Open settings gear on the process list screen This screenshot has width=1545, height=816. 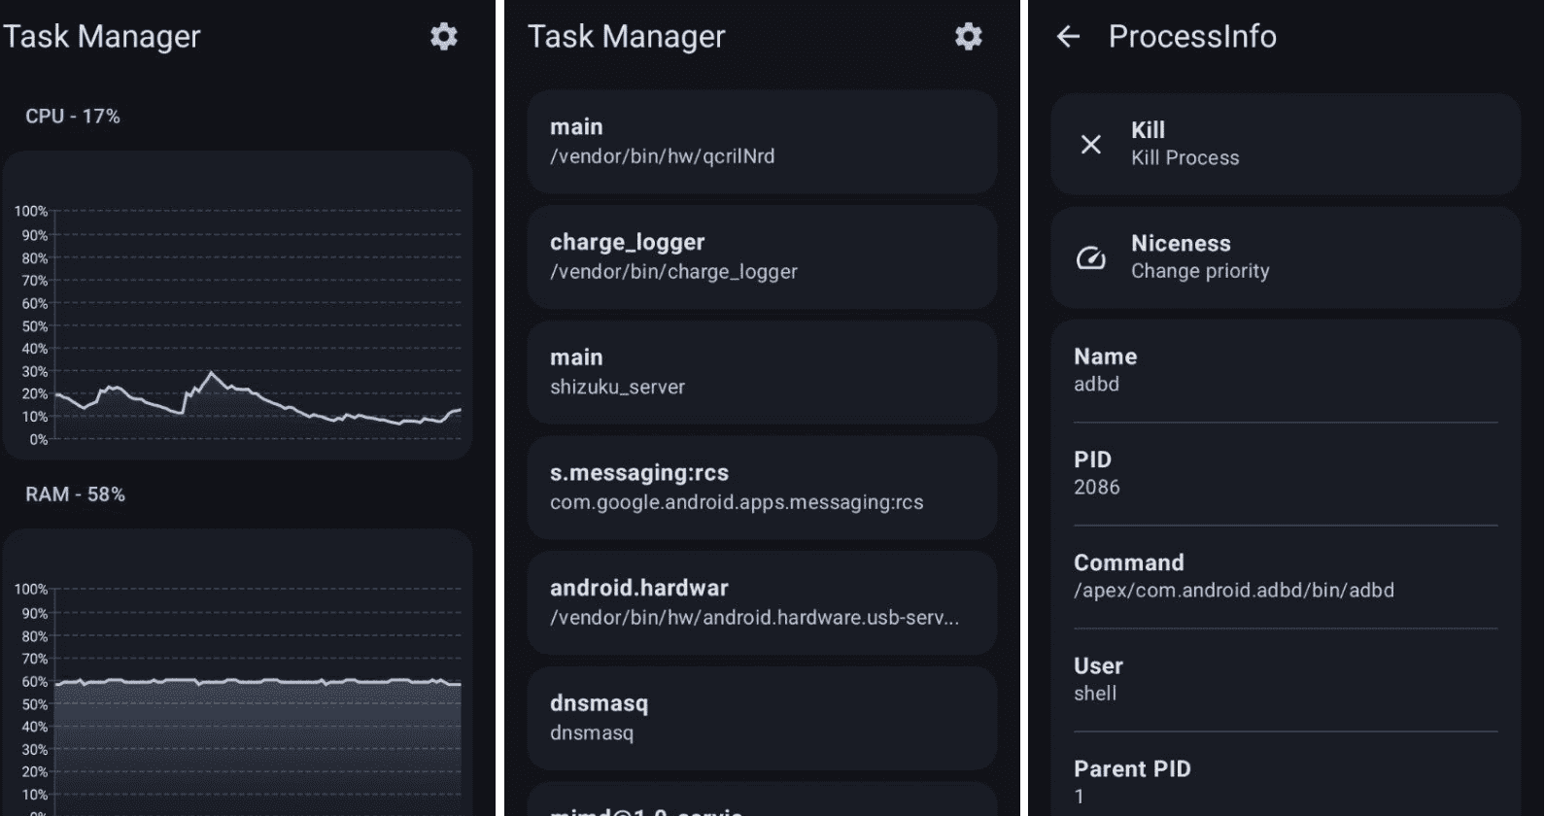point(968,37)
